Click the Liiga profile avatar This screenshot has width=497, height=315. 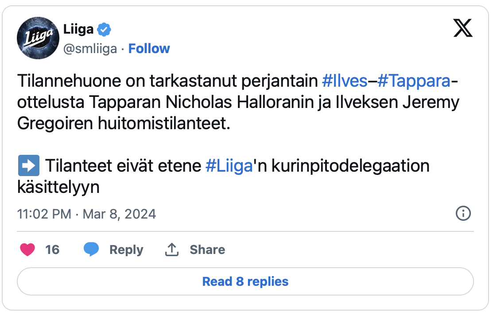click(x=38, y=38)
